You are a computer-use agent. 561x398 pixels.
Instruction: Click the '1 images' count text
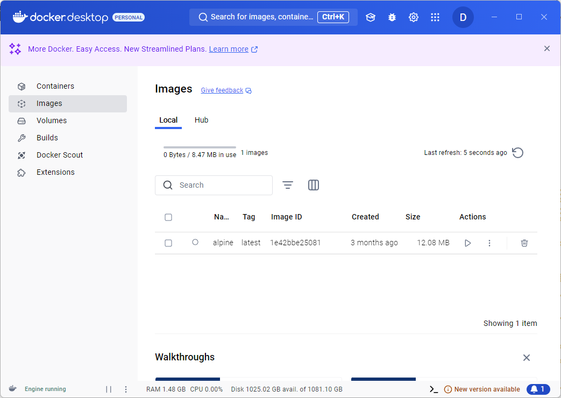[254, 153]
